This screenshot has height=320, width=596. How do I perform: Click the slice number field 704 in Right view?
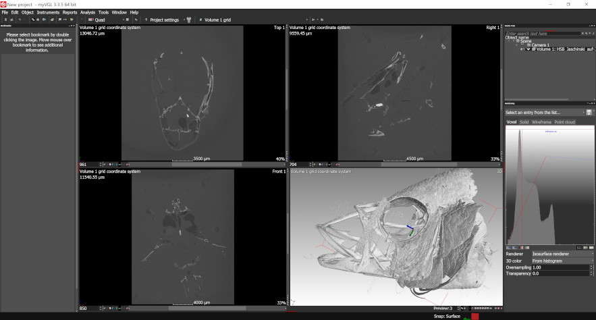299,165
